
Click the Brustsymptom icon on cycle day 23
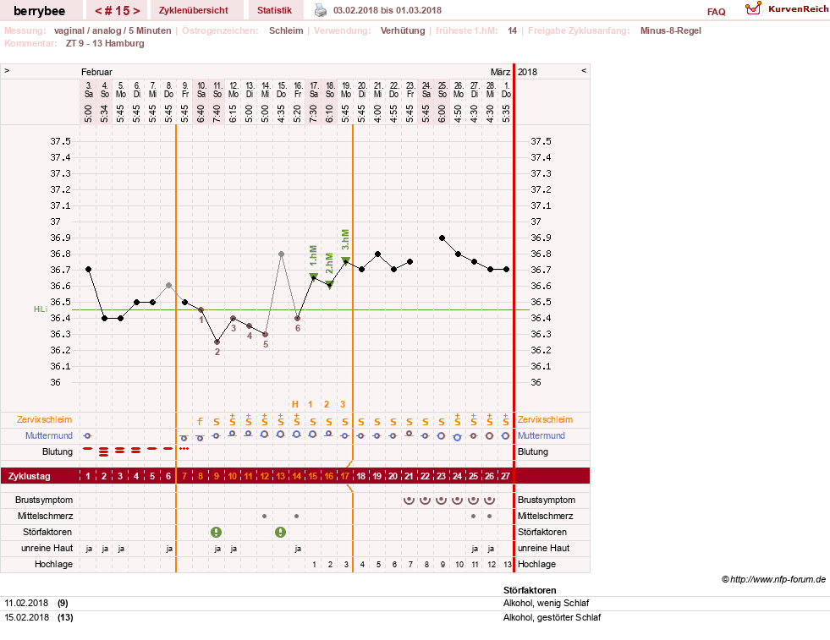point(441,500)
